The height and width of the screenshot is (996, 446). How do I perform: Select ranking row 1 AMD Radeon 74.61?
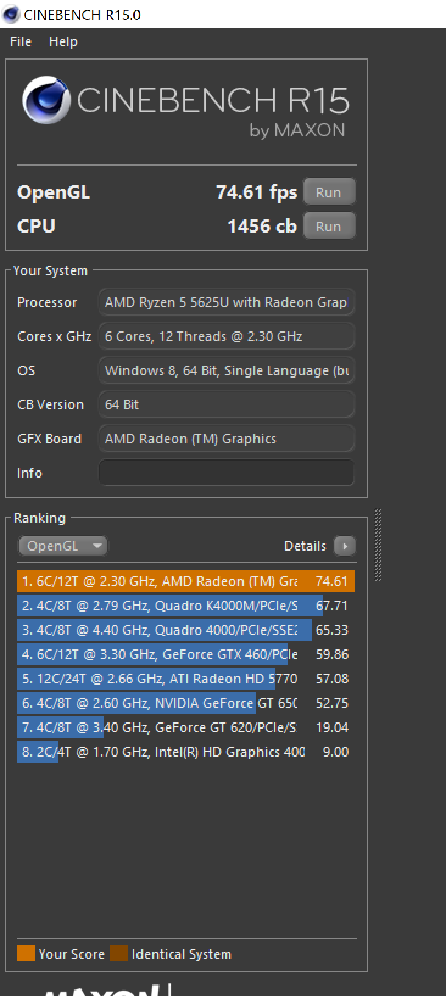point(186,581)
